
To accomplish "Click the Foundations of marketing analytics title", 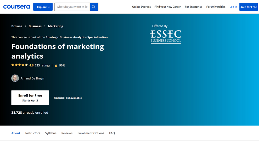I will [x=58, y=51].
